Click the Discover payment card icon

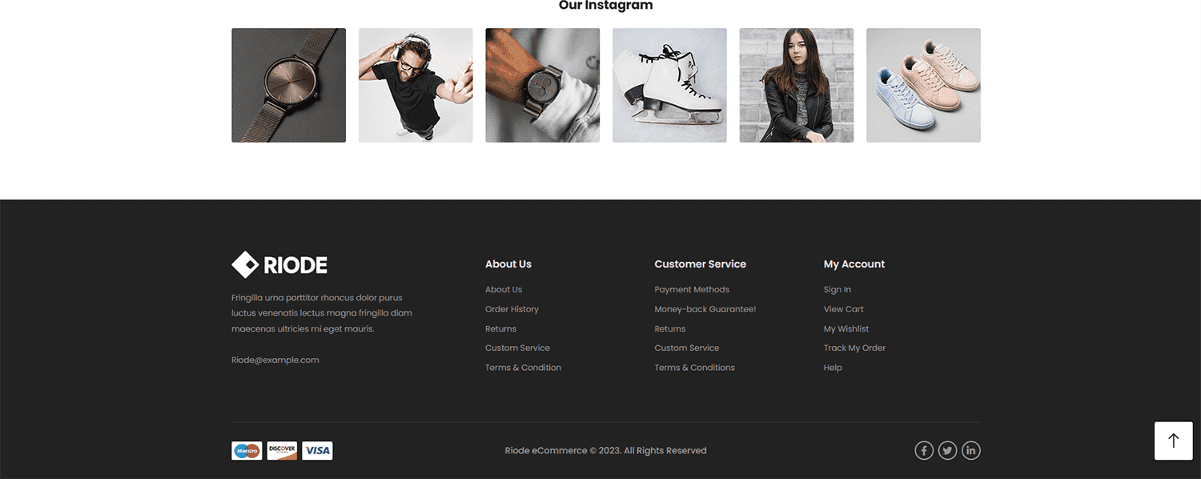click(x=282, y=450)
